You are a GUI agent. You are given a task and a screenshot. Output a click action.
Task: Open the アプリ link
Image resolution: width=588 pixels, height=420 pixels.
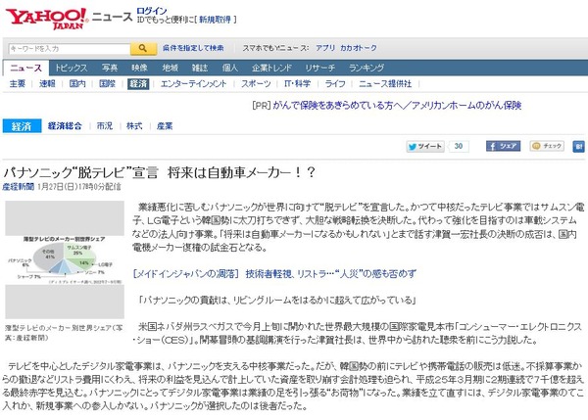tap(324, 48)
